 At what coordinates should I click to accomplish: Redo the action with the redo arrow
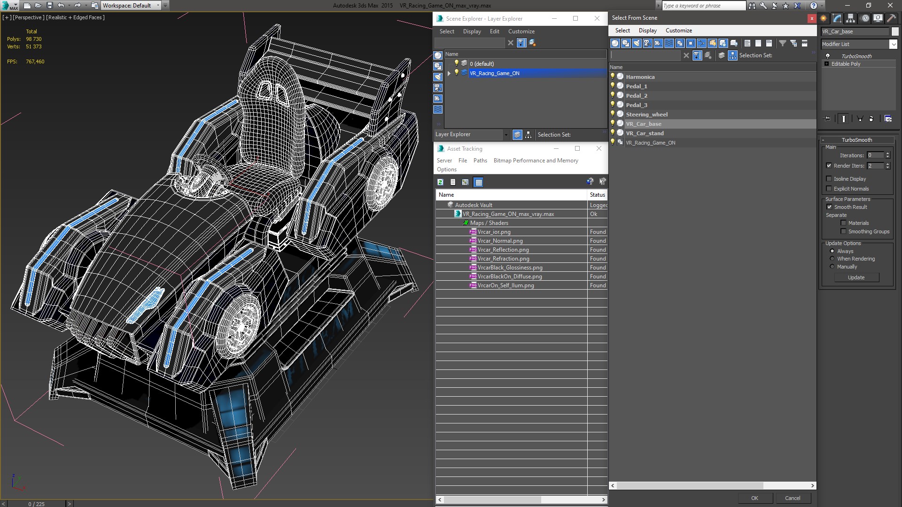(x=78, y=6)
